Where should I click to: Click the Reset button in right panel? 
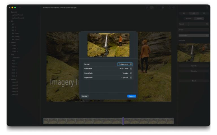pyautogui.click(x=194, y=81)
